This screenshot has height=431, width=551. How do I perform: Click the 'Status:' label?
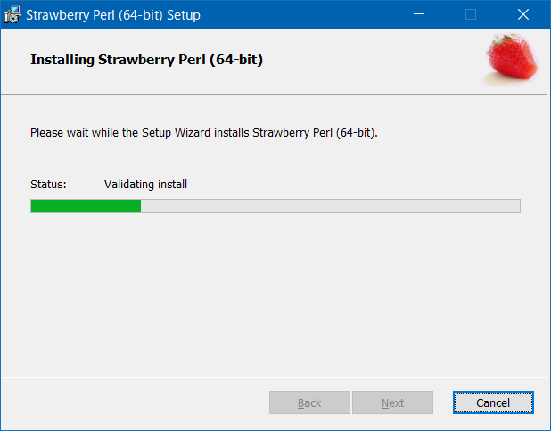coord(48,185)
